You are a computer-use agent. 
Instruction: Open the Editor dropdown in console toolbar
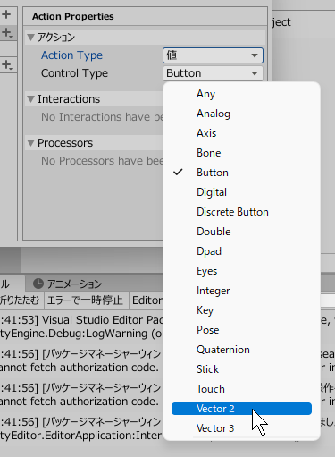147,300
